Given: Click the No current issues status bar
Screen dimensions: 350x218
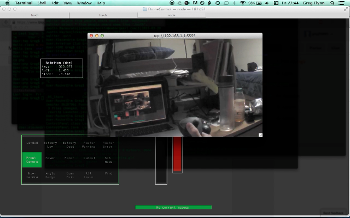Looking at the screenshot, I should pyautogui.click(x=173, y=207).
